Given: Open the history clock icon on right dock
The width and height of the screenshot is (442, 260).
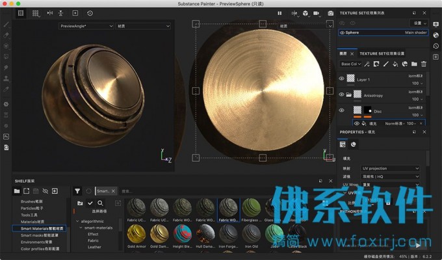Looking at the screenshot, I should point(435,46).
